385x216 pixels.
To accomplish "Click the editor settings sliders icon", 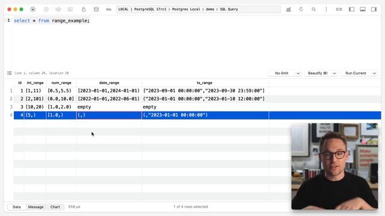I will click(x=10, y=73).
